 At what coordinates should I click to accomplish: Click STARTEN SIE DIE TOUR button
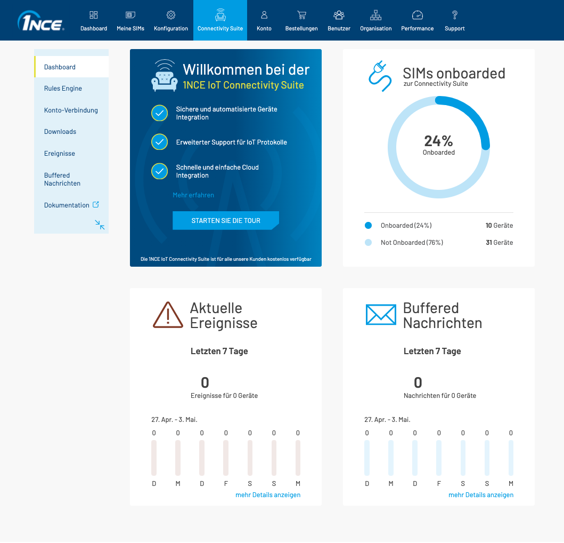(x=225, y=220)
